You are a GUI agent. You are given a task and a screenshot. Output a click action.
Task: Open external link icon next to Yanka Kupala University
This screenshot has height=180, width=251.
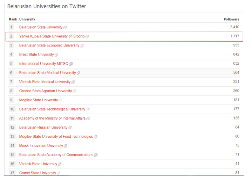[x=87, y=37]
